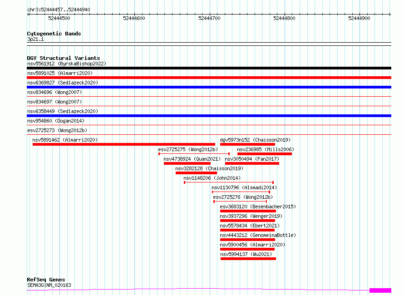Click ruler position 52444900
Viewport: 404px width, 295px height.
pos(359,18)
